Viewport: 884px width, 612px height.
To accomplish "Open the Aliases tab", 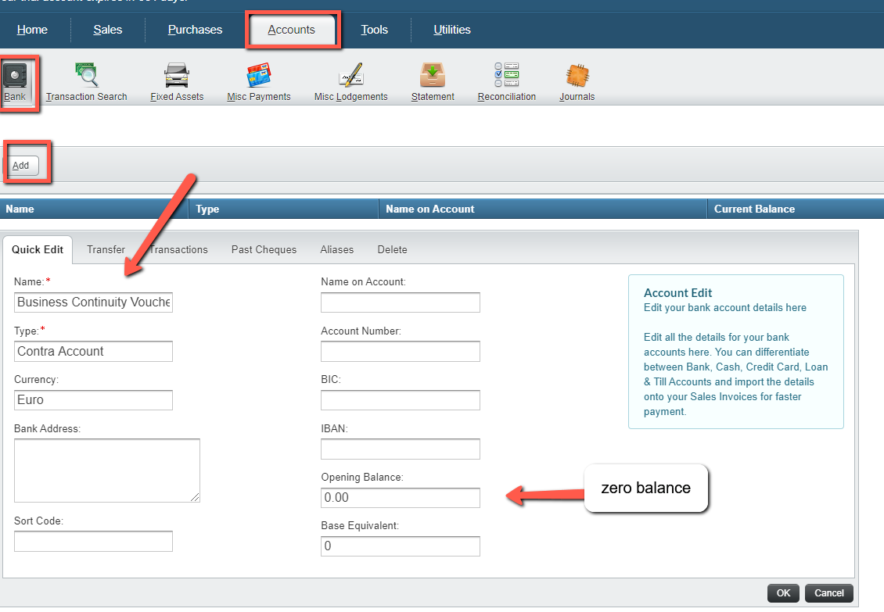I will pos(336,249).
